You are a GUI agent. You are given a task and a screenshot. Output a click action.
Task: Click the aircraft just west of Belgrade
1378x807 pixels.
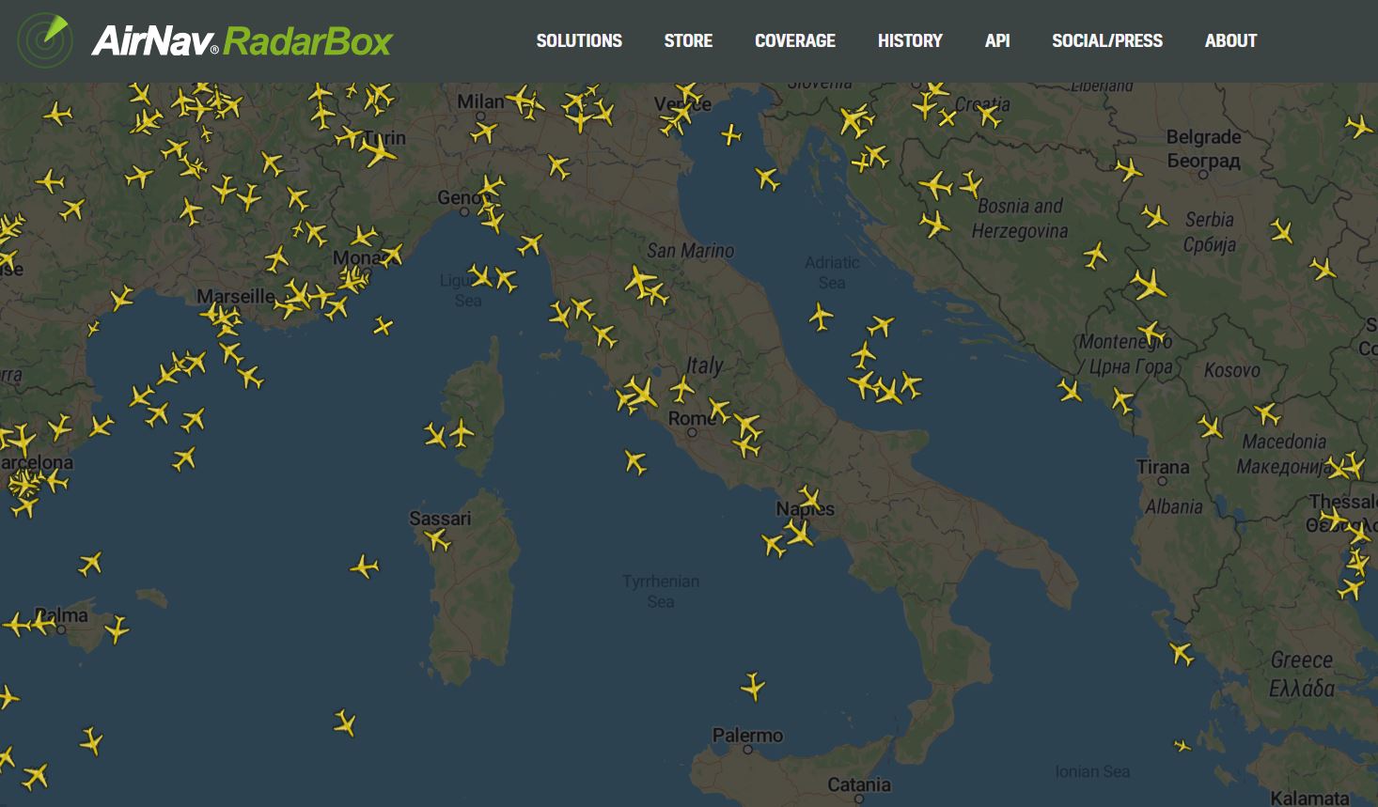point(1129,170)
